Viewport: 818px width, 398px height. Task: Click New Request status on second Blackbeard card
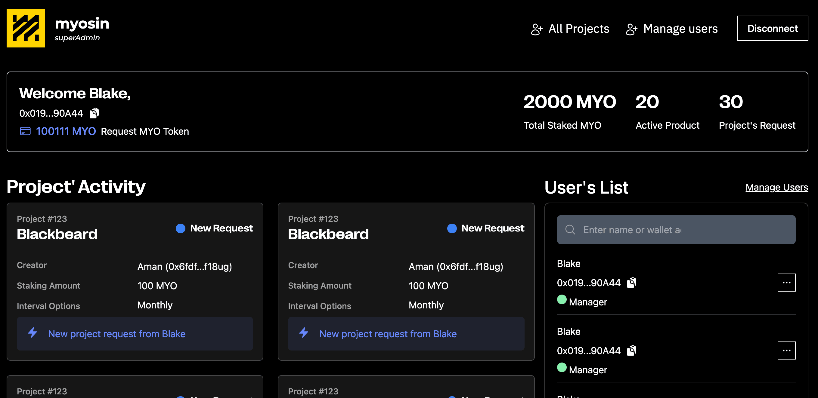tap(492, 228)
